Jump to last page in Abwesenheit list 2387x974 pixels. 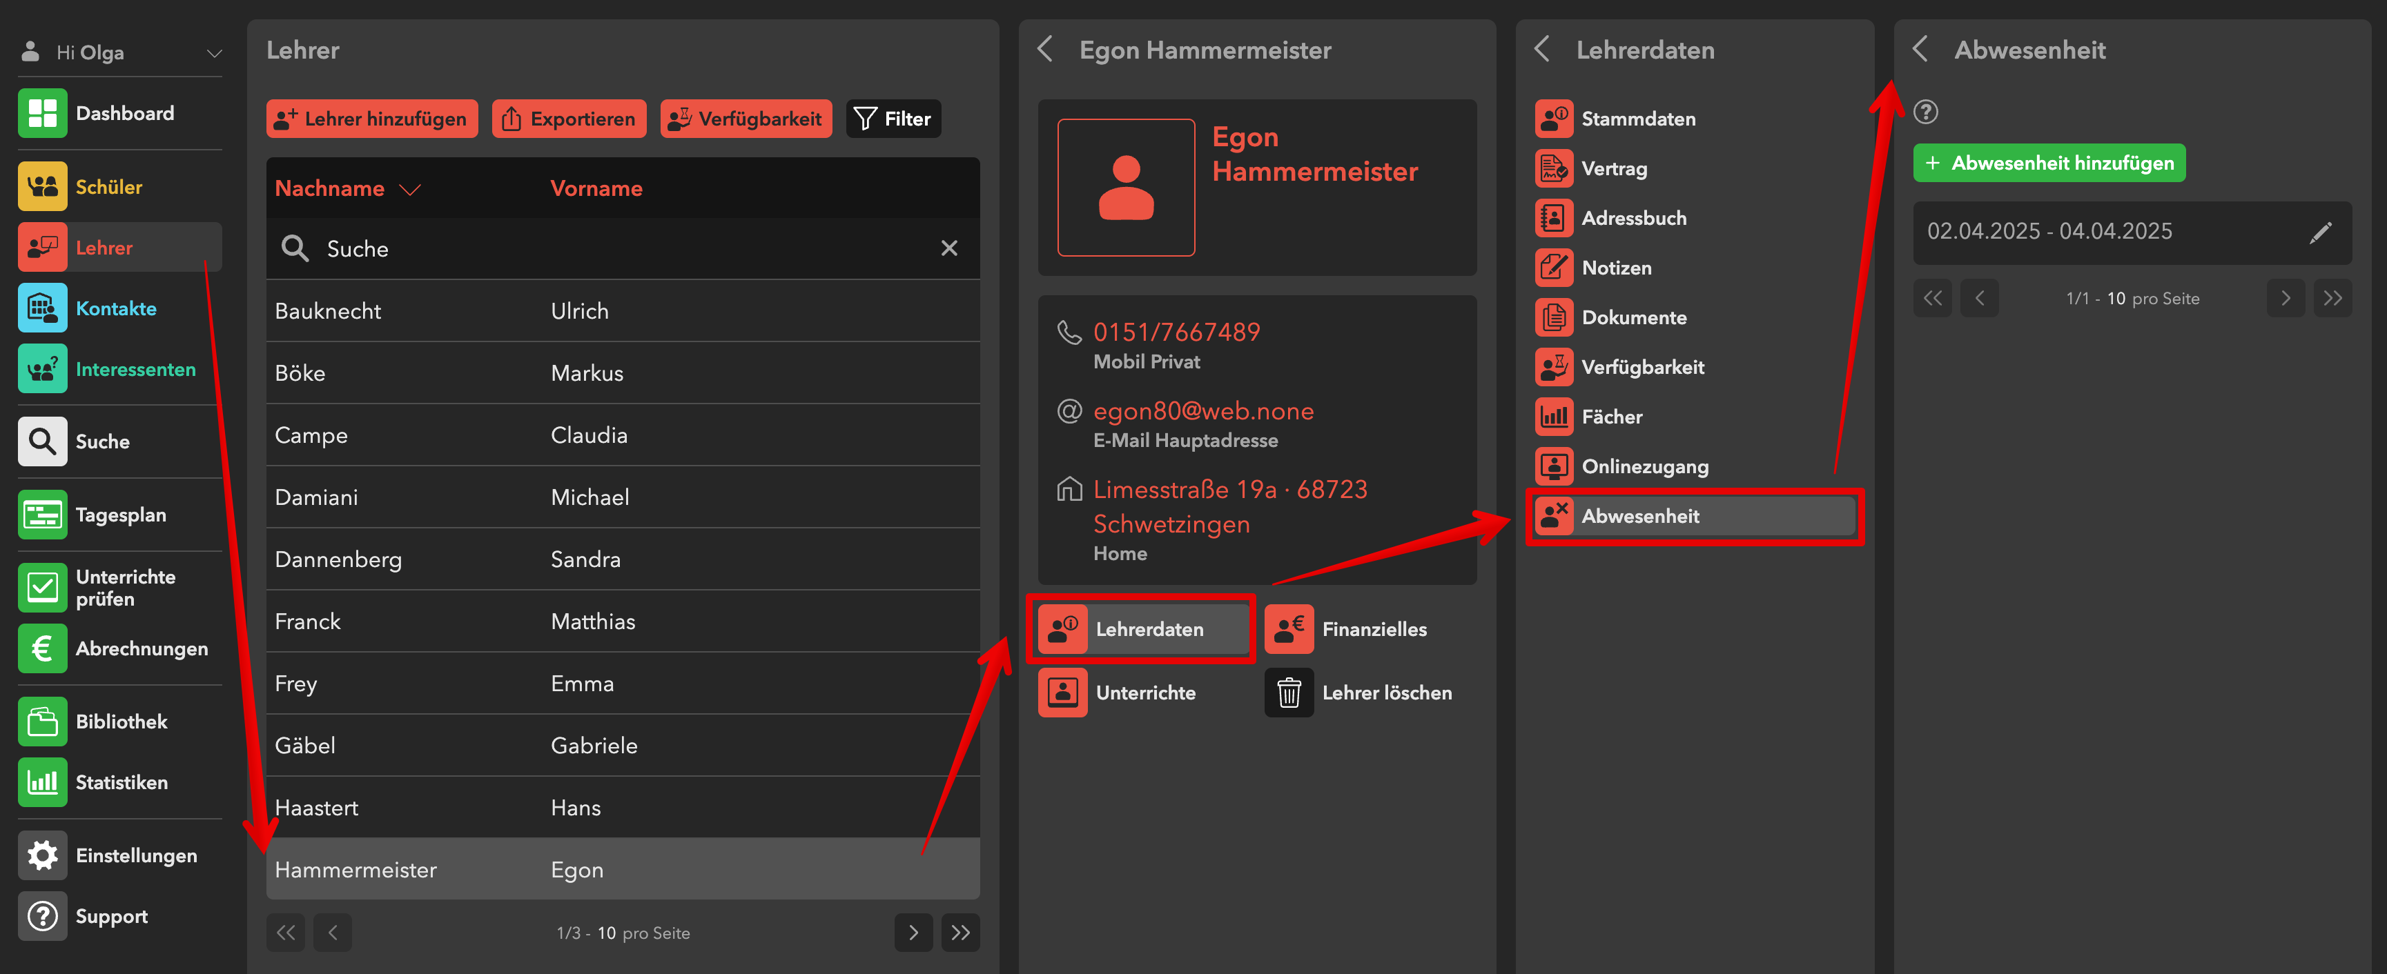point(2332,298)
